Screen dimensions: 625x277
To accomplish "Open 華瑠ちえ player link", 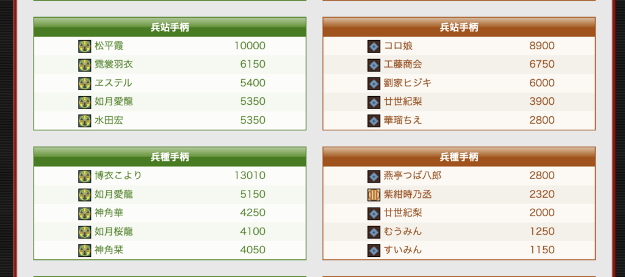I will point(403,120).
